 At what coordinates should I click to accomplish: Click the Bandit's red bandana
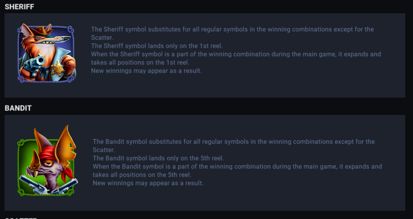click(47, 151)
